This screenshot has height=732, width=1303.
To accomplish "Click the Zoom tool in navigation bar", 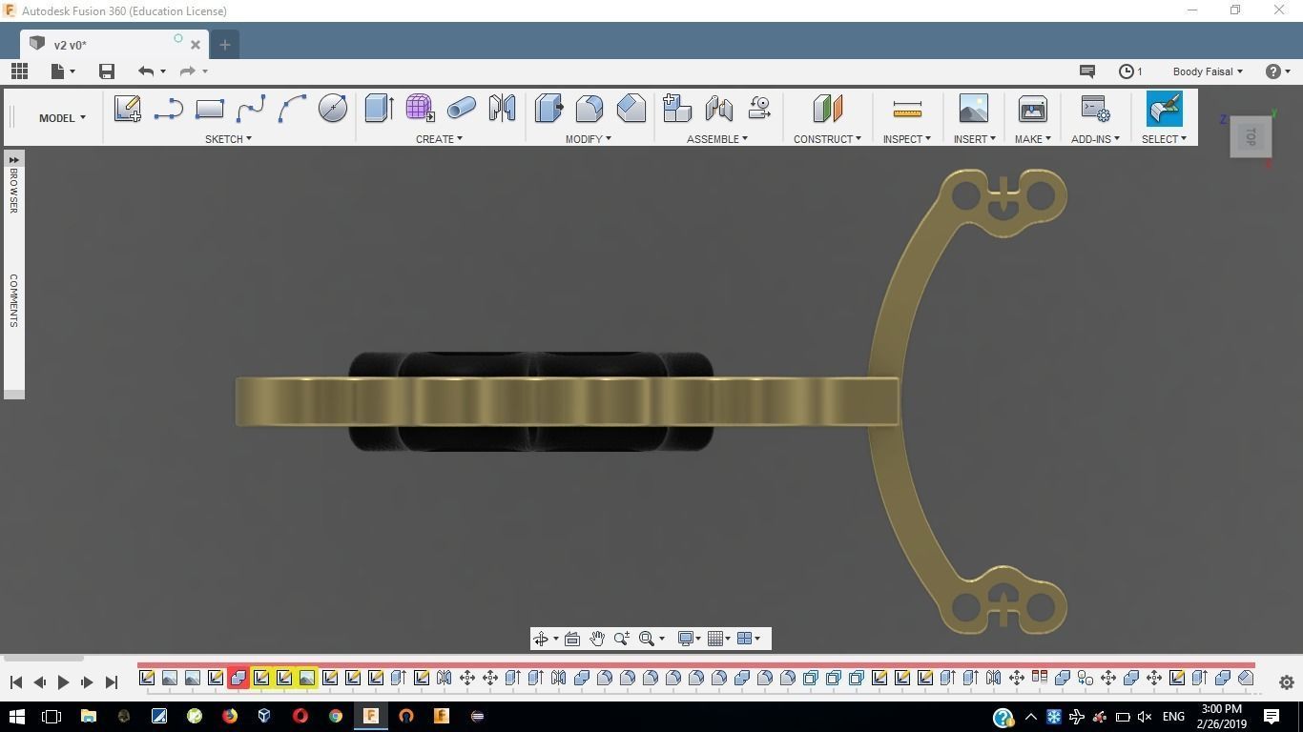I will coord(622,639).
